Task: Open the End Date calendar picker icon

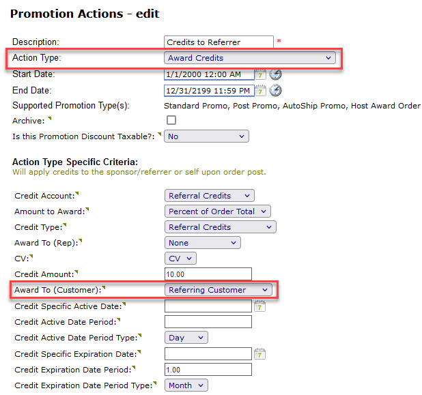Action: (x=260, y=91)
